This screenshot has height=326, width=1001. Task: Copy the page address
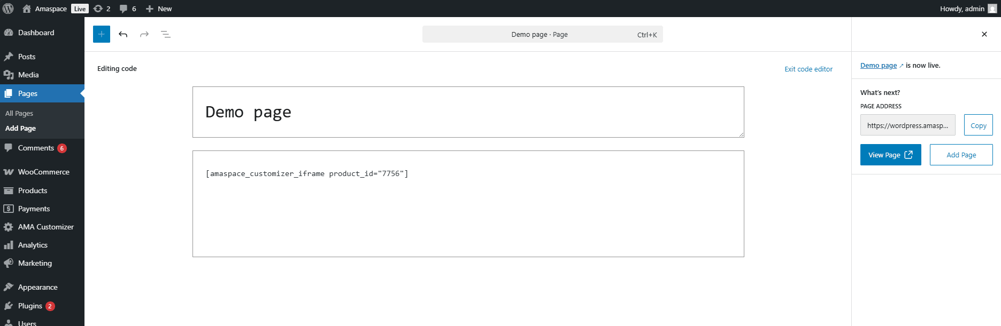click(x=978, y=125)
